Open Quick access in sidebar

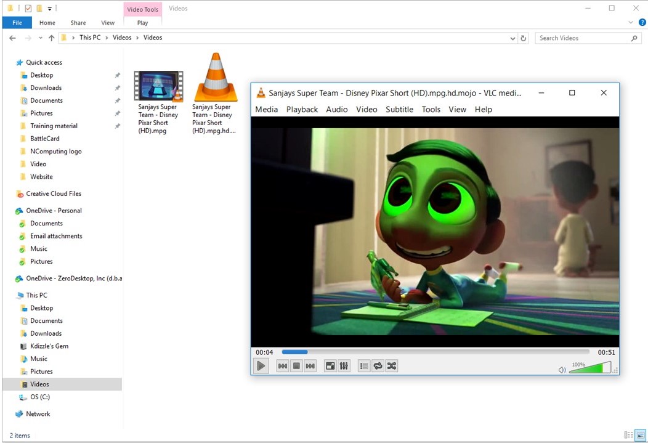coord(44,62)
